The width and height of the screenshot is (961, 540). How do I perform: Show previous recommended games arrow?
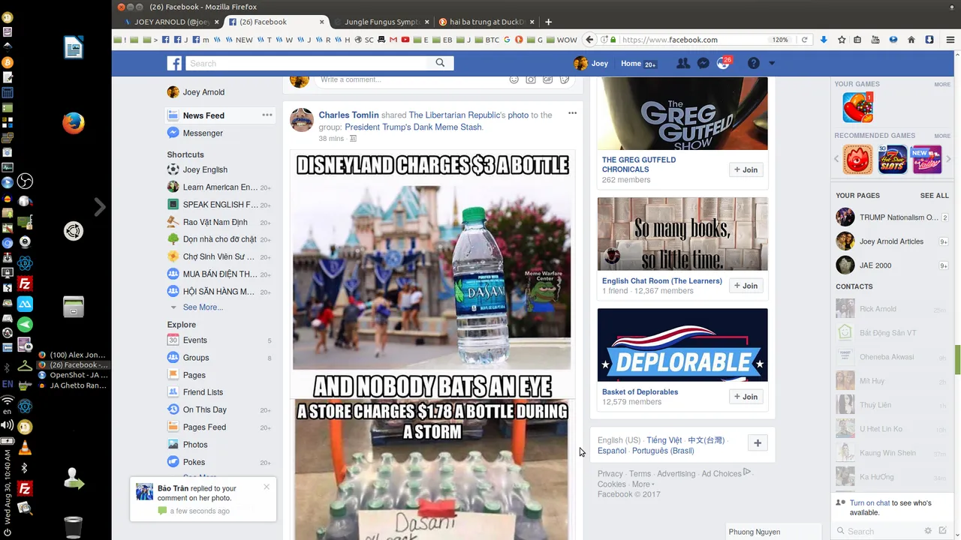click(837, 159)
